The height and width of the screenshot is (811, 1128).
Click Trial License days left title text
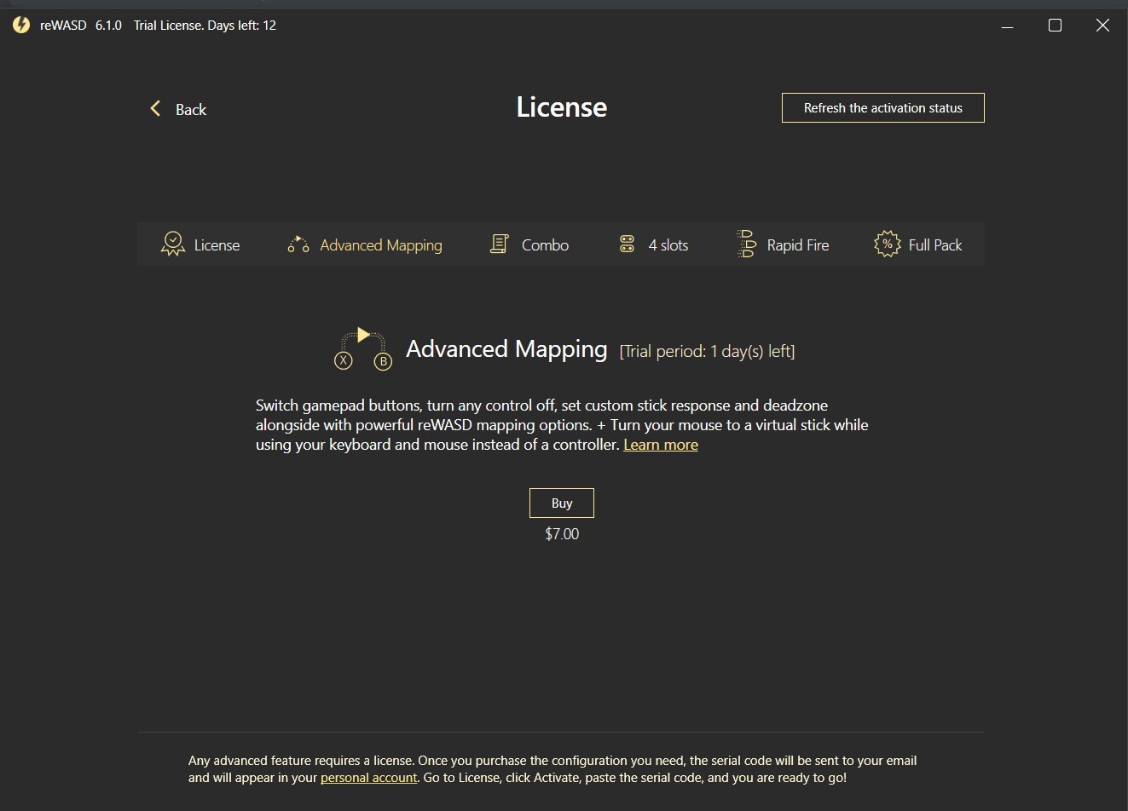[205, 26]
